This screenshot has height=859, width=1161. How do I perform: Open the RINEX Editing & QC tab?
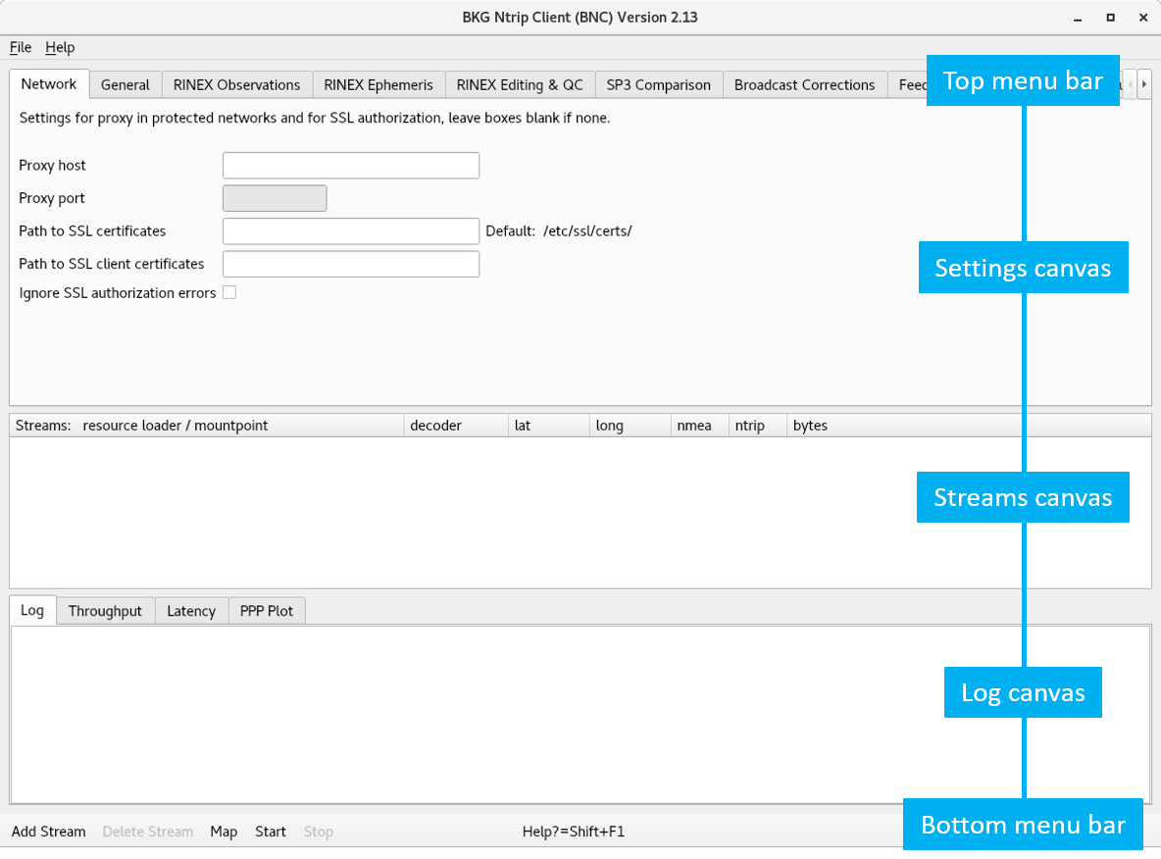coord(520,85)
